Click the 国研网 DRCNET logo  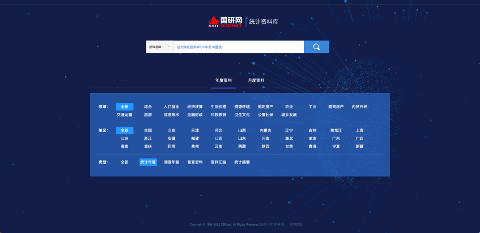click(x=225, y=22)
